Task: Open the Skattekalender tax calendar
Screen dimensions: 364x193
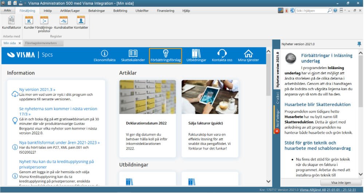Action: (x=133, y=56)
